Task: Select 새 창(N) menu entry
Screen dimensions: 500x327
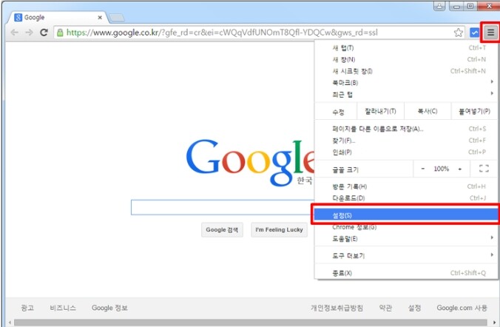Action: 405,59
